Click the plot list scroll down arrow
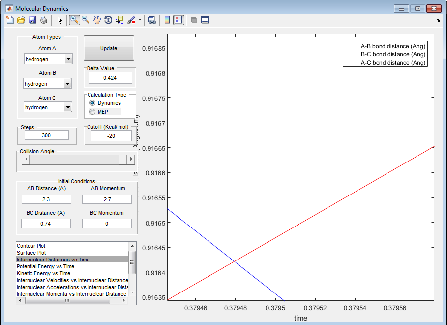 pyautogui.click(x=132, y=292)
